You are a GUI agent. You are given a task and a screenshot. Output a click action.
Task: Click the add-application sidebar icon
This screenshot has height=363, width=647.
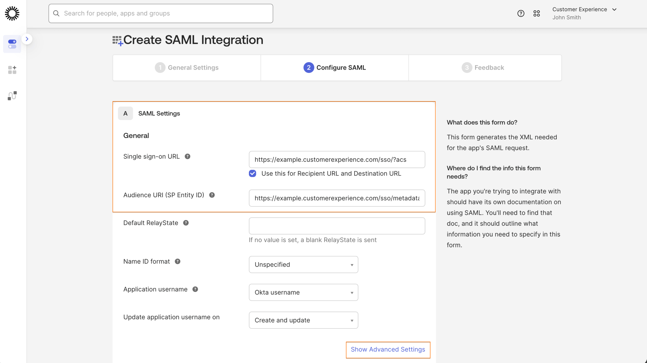(12, 70)
